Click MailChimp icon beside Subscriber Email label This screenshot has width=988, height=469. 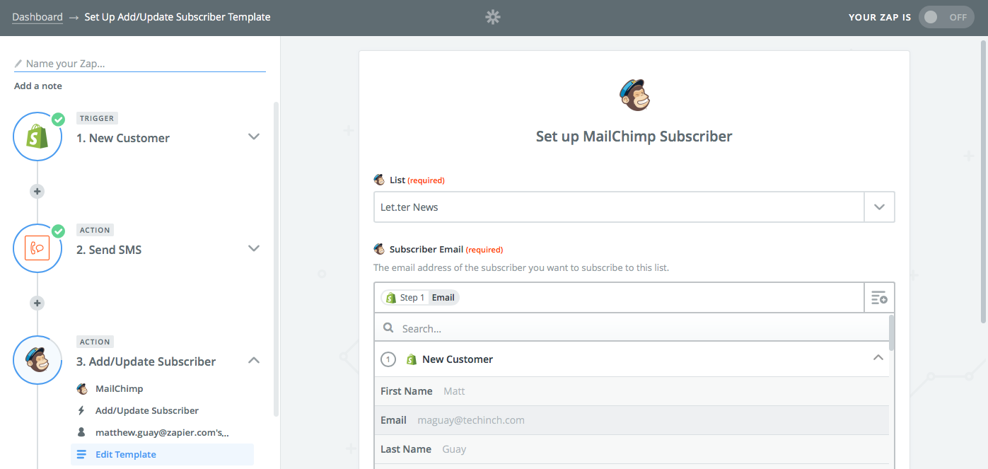click(379, 249)
